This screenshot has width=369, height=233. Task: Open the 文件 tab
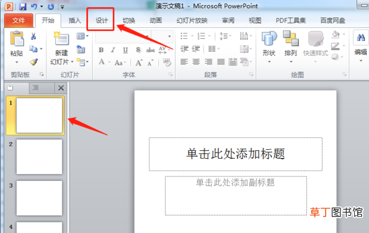(x=18, y=20)
